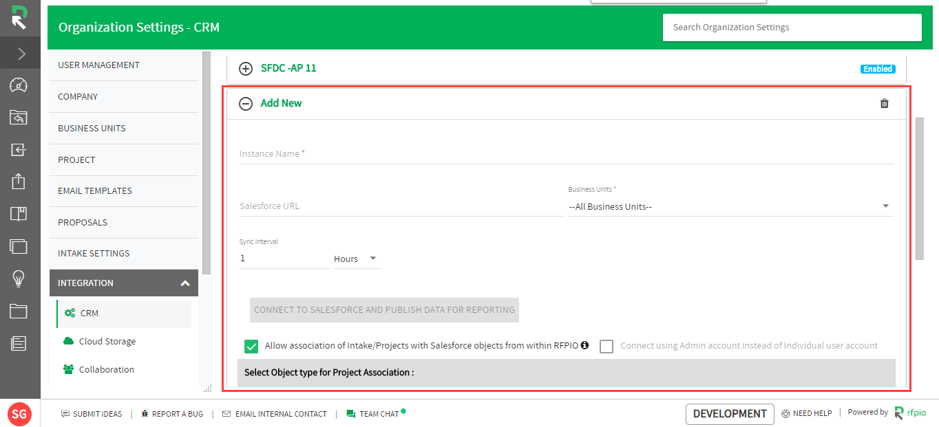The image size is (939, 427).
Task: Click Need Help link
Action: click(807, 413)
